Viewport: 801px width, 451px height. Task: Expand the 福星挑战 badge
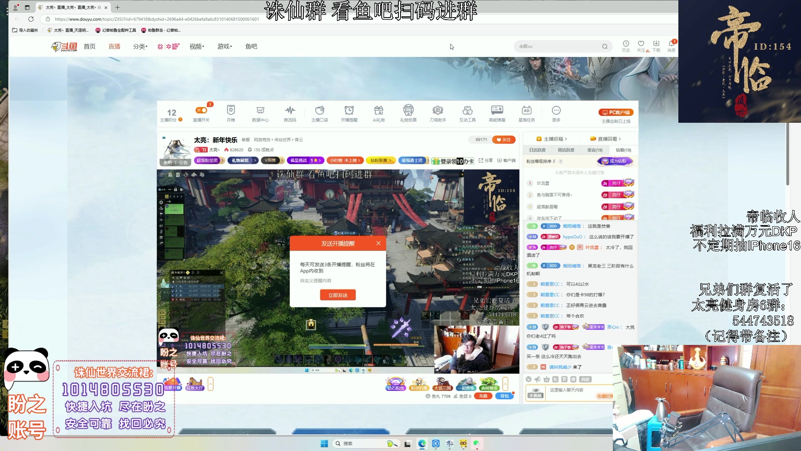click(305, 160)
